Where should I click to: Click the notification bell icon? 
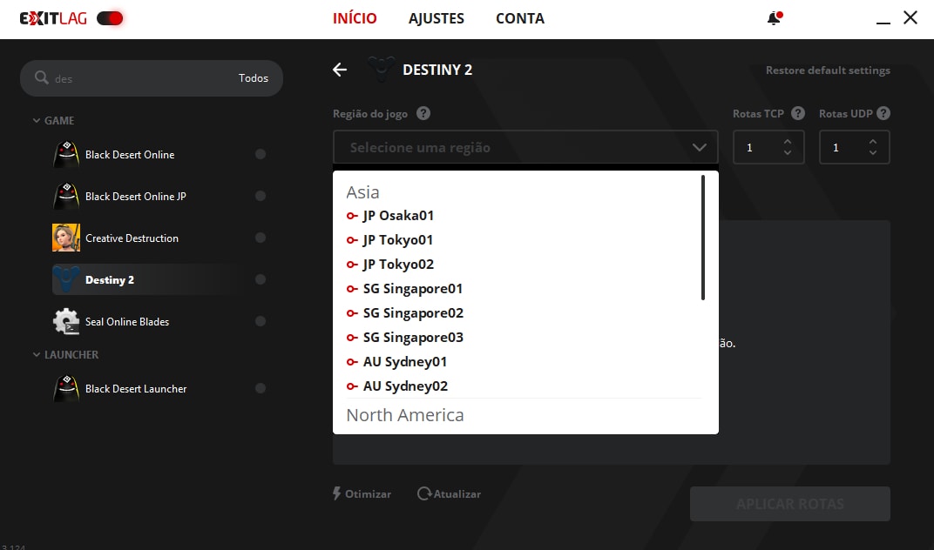[774, 18]
